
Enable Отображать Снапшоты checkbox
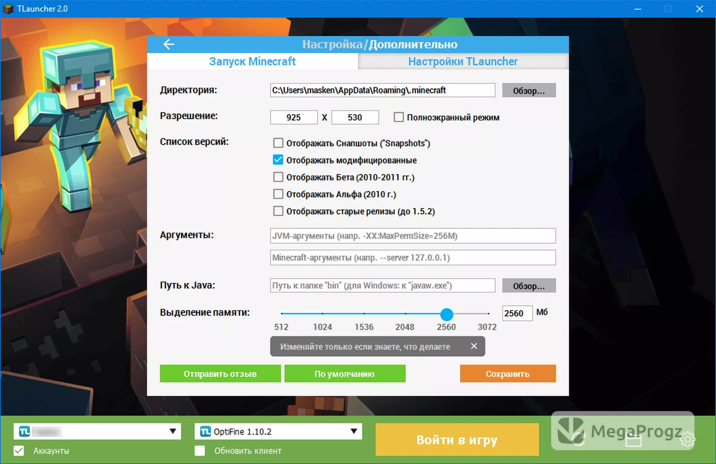278,143
